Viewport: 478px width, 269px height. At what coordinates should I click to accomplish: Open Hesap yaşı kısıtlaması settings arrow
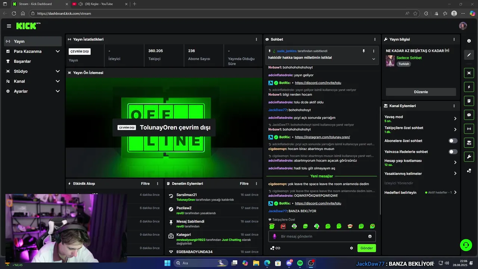click(x=455, y=163)
